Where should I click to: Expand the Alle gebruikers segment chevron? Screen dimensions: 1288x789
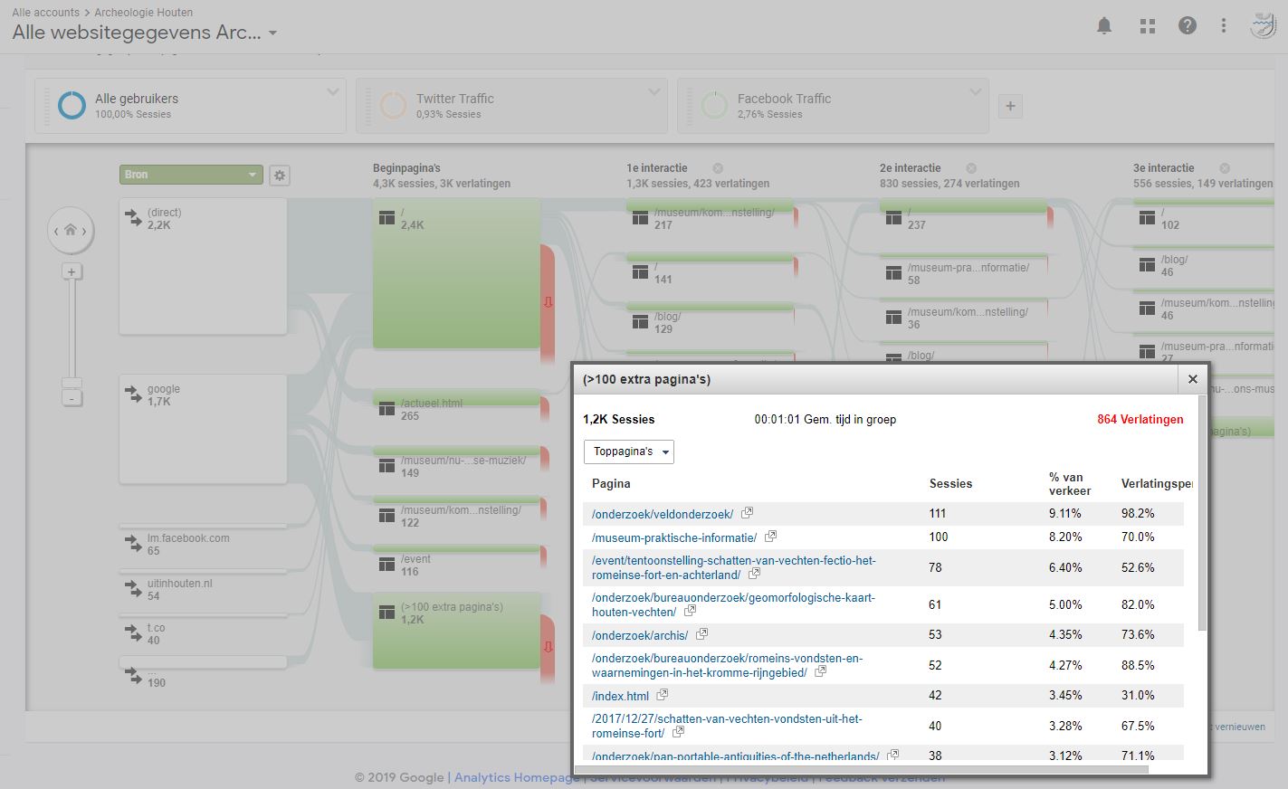[x=332, y=92]
